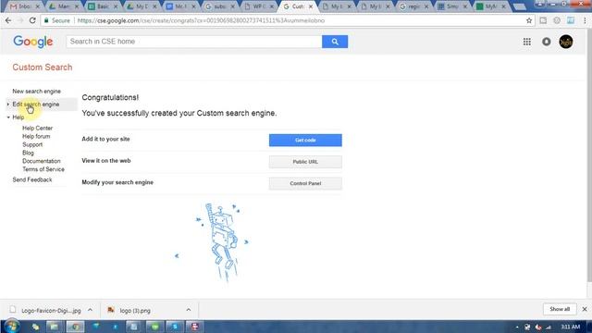Viewport: 592px width, 333px height.
Task: Open Chrome three-dot menu
Action: tap(585, 20)
